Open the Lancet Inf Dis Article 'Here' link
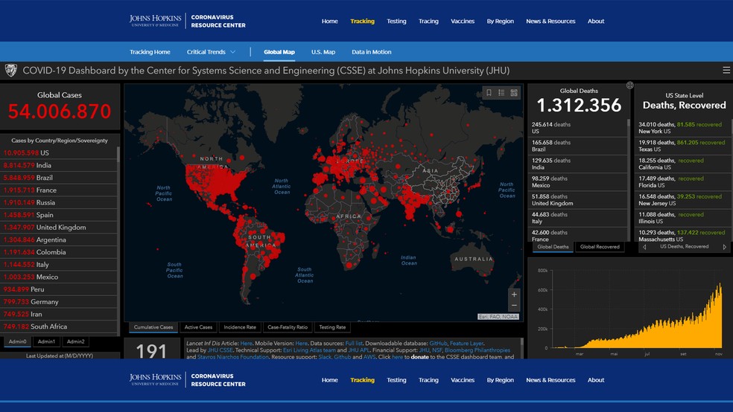Viewport: 733px width, 412px height. [x=246, y=344]
